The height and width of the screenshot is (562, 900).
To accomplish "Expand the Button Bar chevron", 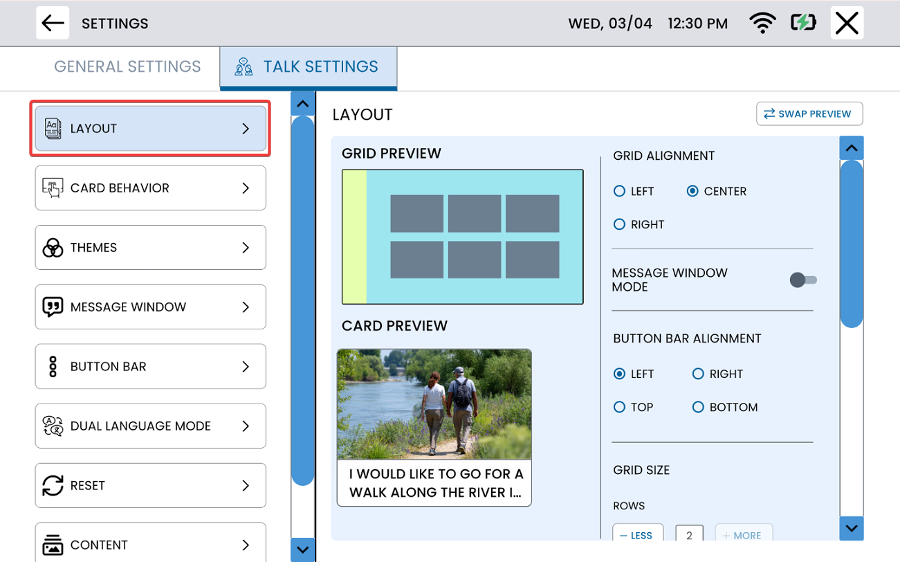I will [x=246, y=367].
